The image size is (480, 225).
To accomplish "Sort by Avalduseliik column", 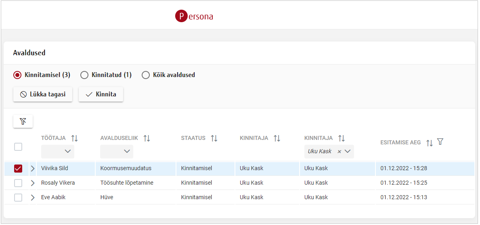I will click(147, 138).
